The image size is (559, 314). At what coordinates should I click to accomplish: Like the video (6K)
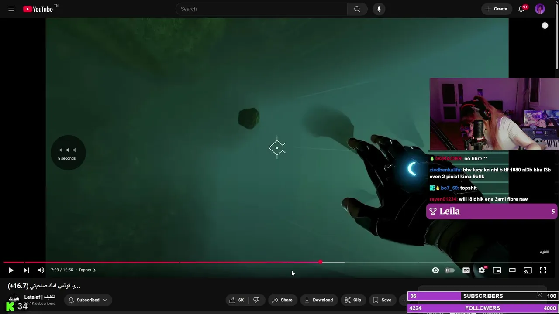[237, 300]
